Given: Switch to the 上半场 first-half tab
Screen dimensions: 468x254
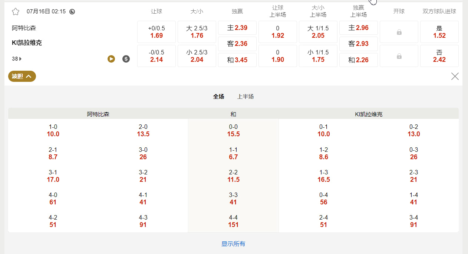Looking at the screenshot, I should pyautogui.click(x=245, y=97).
